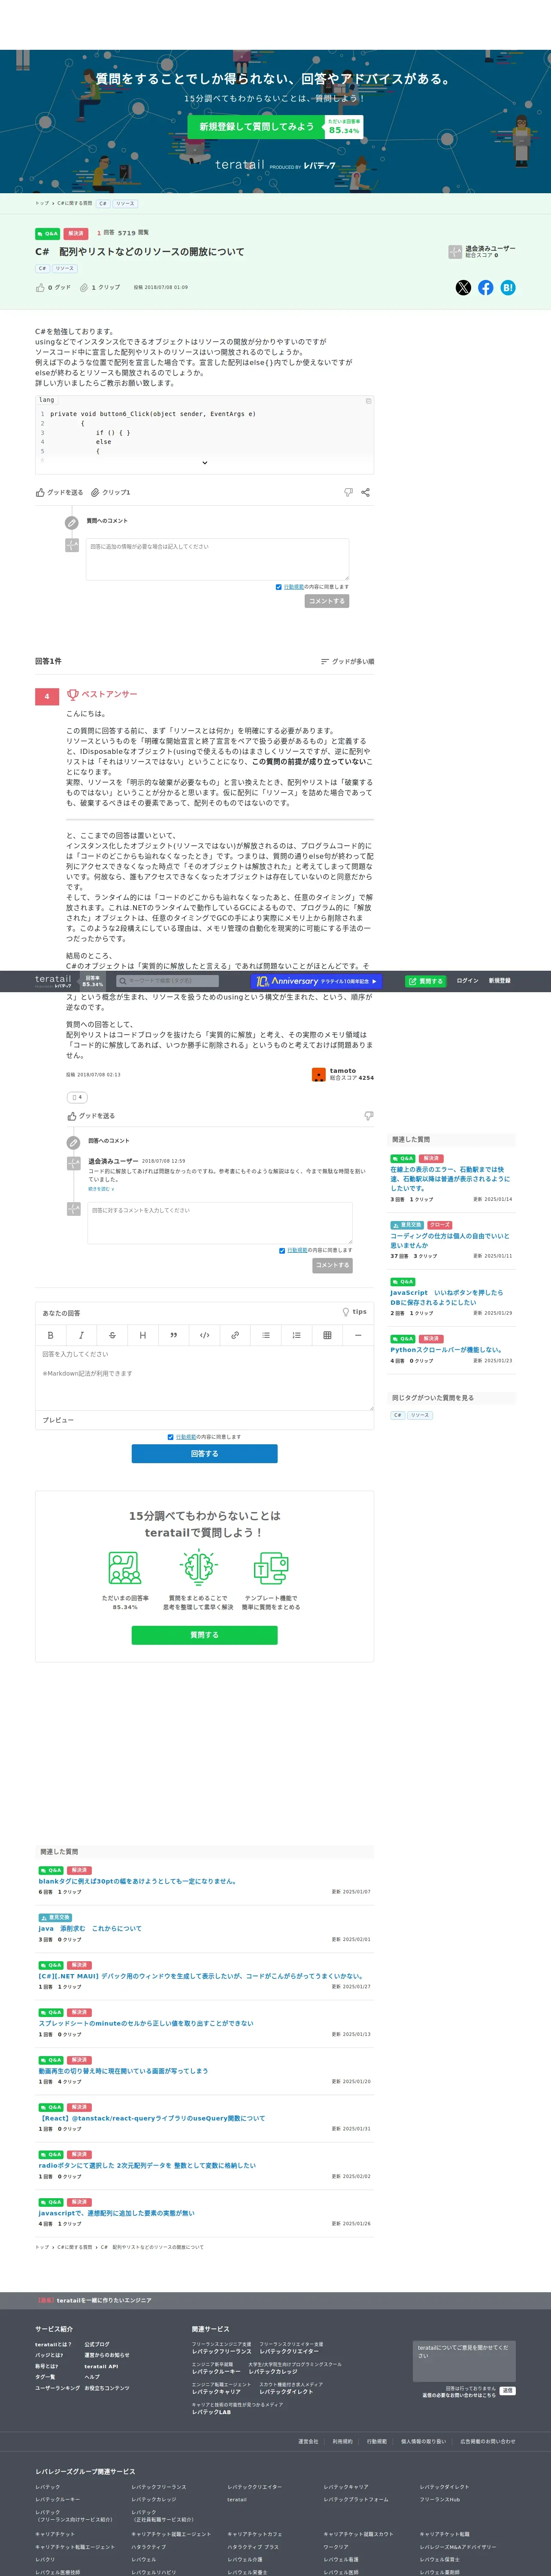Image resolution: width=551 pixels, height=2576 pixels.
Task: Type area: click the question comment textbox
Action: coord(217,559)
